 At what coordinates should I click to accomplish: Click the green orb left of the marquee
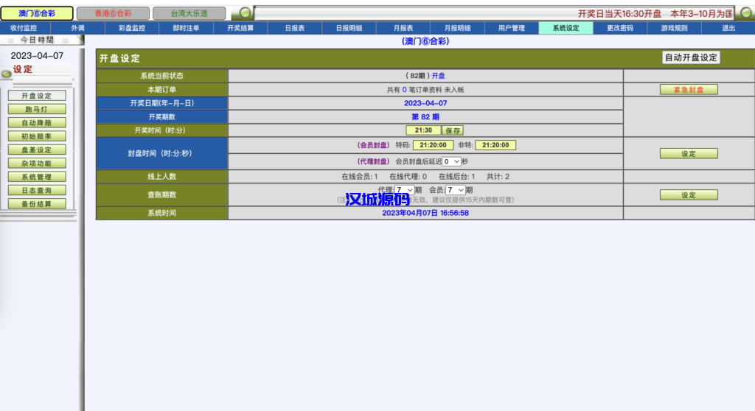pyautogui.click(x=243, y=13)
